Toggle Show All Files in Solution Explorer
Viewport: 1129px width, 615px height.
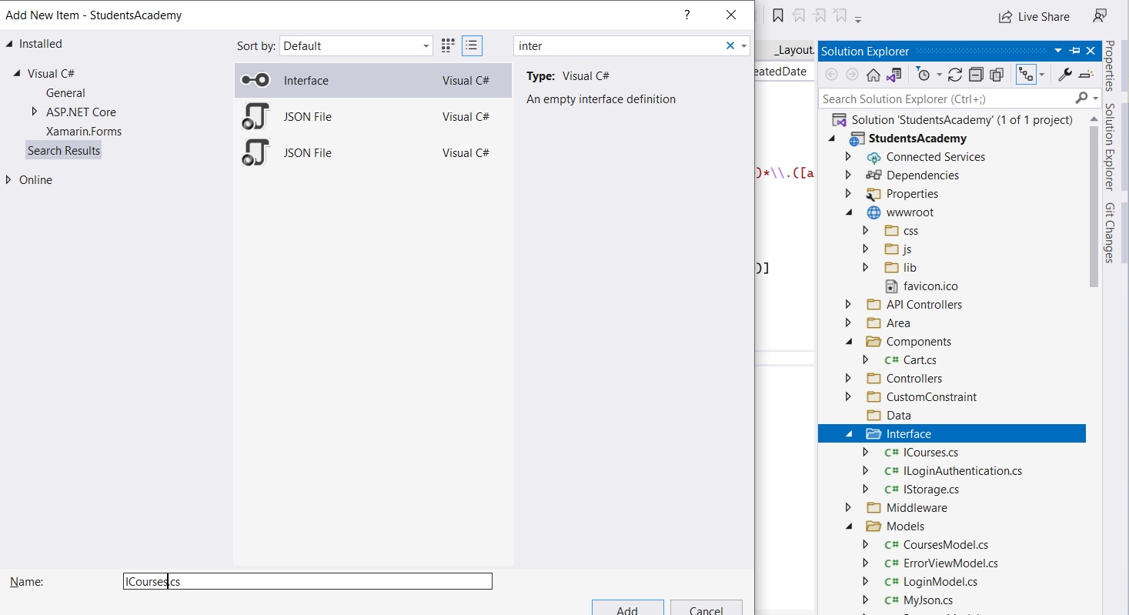[x=997, y=75]
